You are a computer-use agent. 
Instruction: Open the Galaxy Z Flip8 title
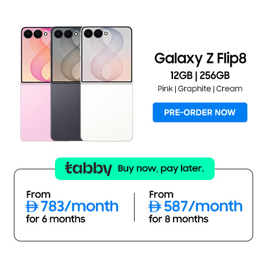(200, 59)
